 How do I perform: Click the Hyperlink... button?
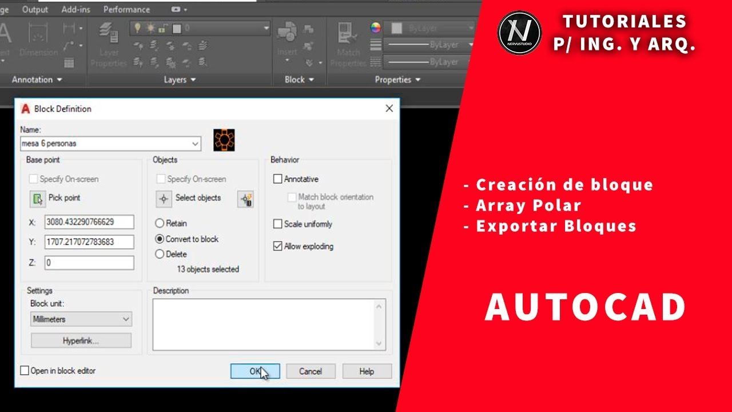[81, 340]
